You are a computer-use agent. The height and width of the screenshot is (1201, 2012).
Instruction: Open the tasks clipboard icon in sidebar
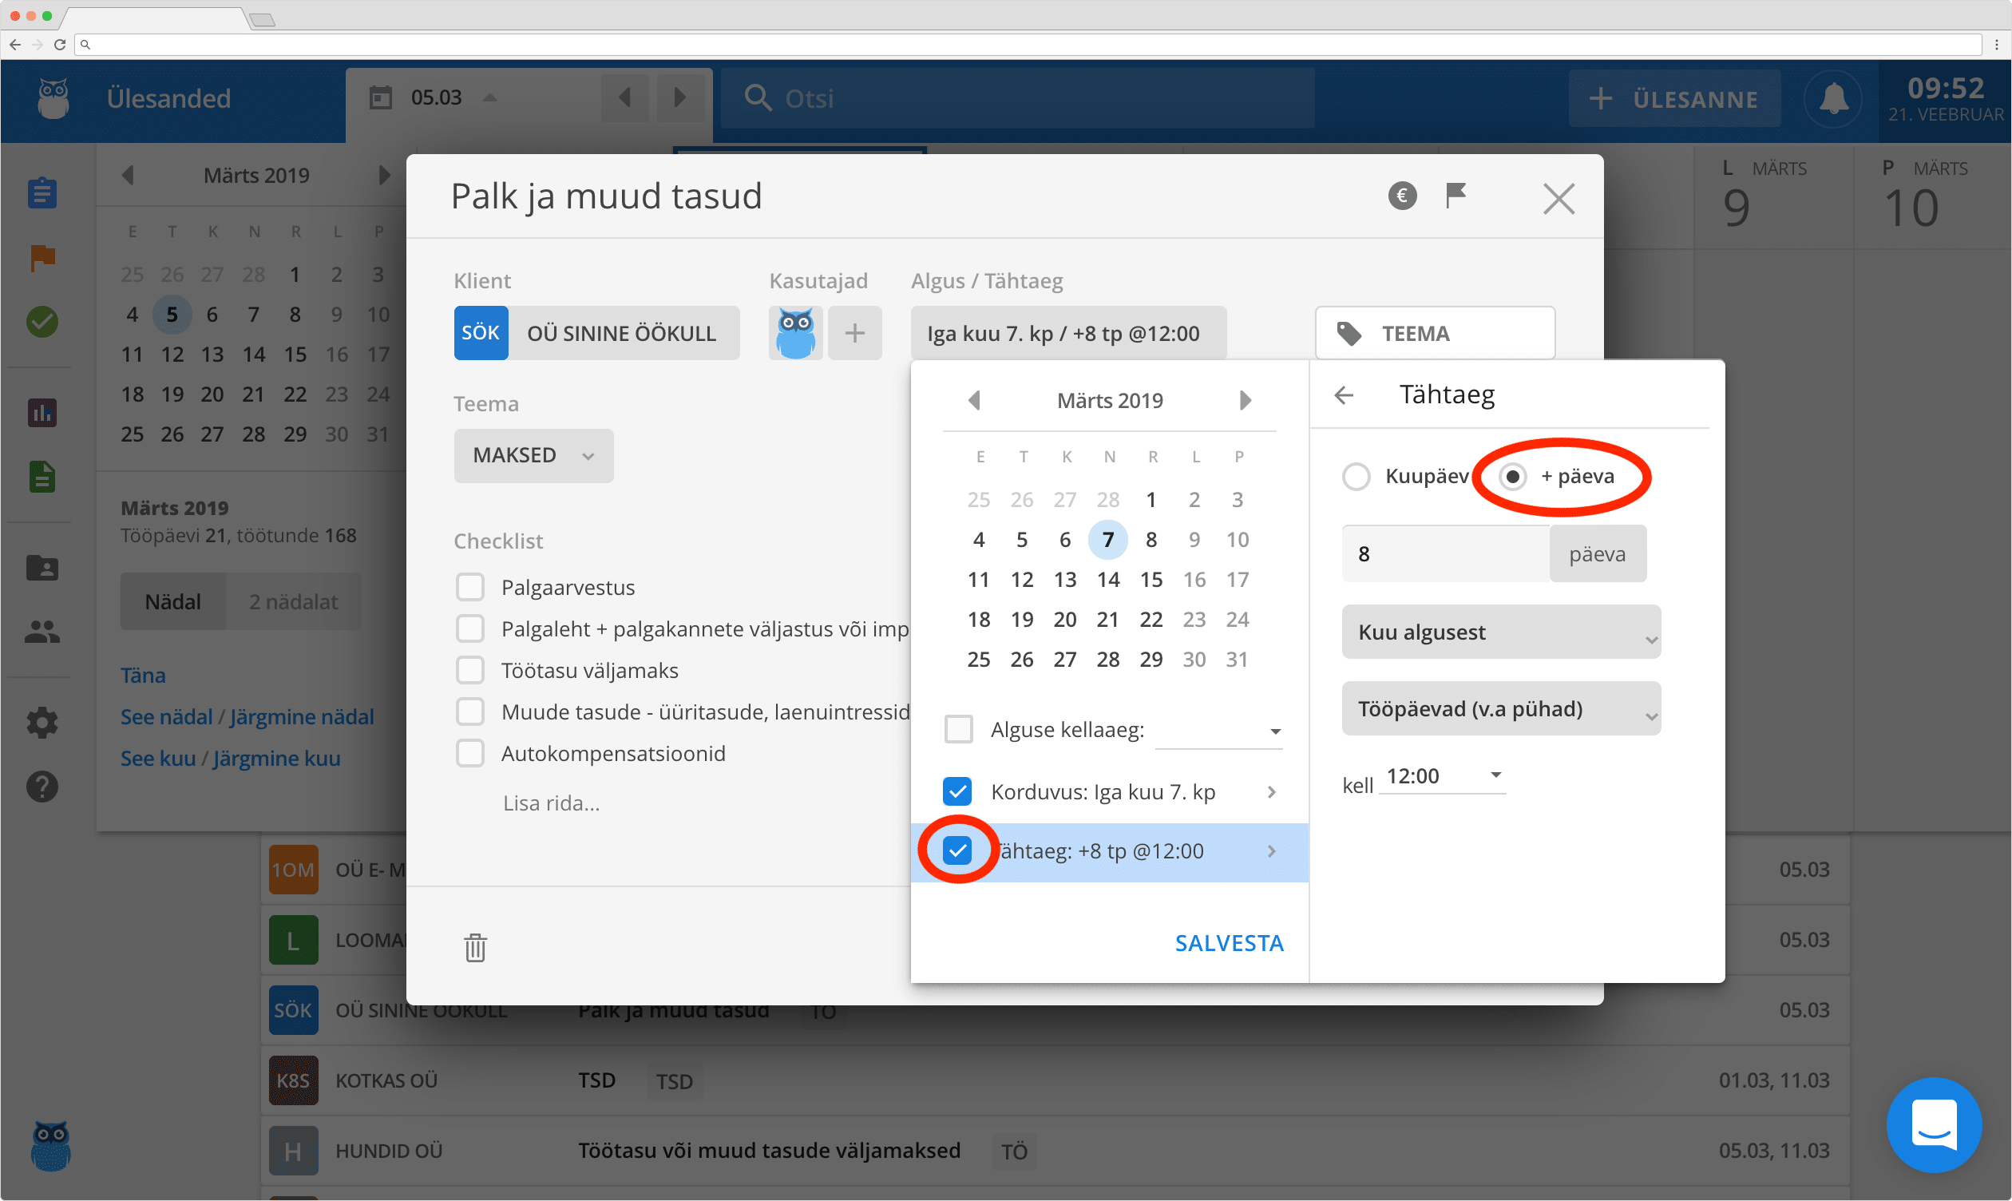coord(42,192)
